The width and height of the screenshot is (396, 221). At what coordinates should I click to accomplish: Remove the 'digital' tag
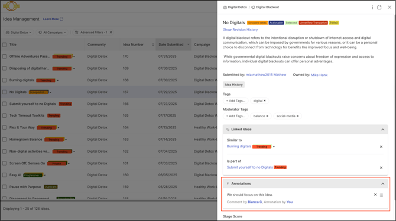[265, 101]
